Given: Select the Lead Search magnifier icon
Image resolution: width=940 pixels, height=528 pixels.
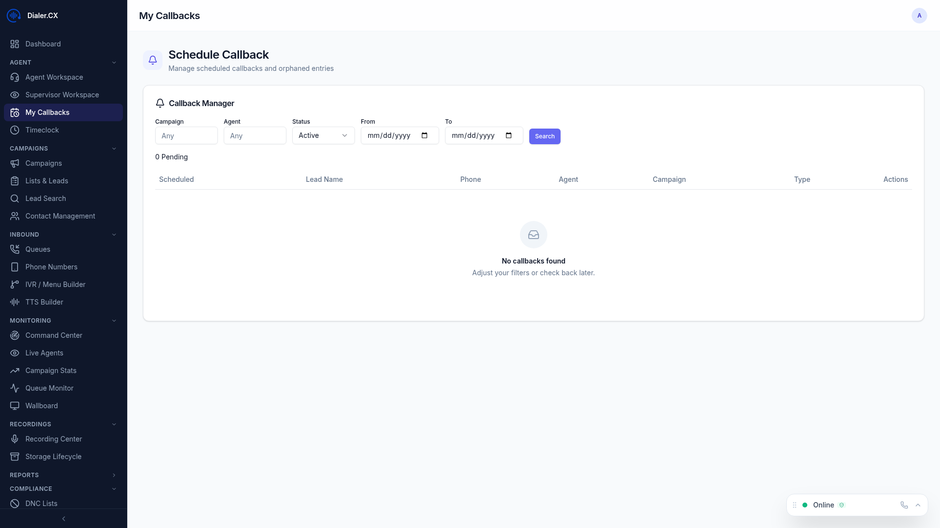Looking at the screenshot, I should 15,198.
